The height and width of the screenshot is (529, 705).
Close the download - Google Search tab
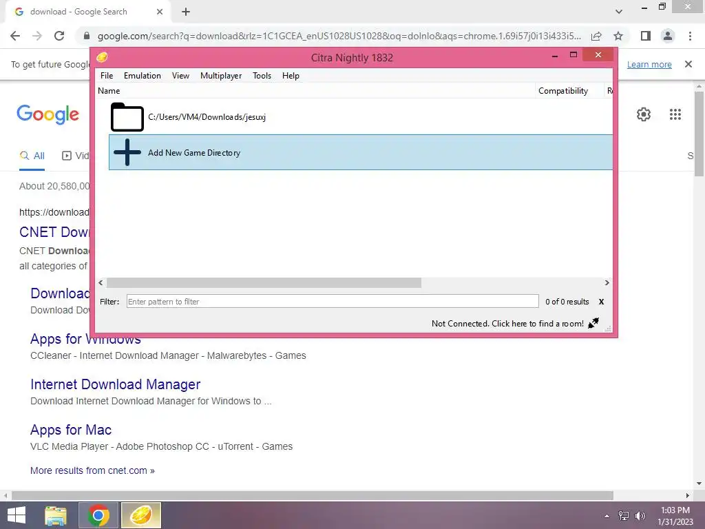(x=160, y=12)
